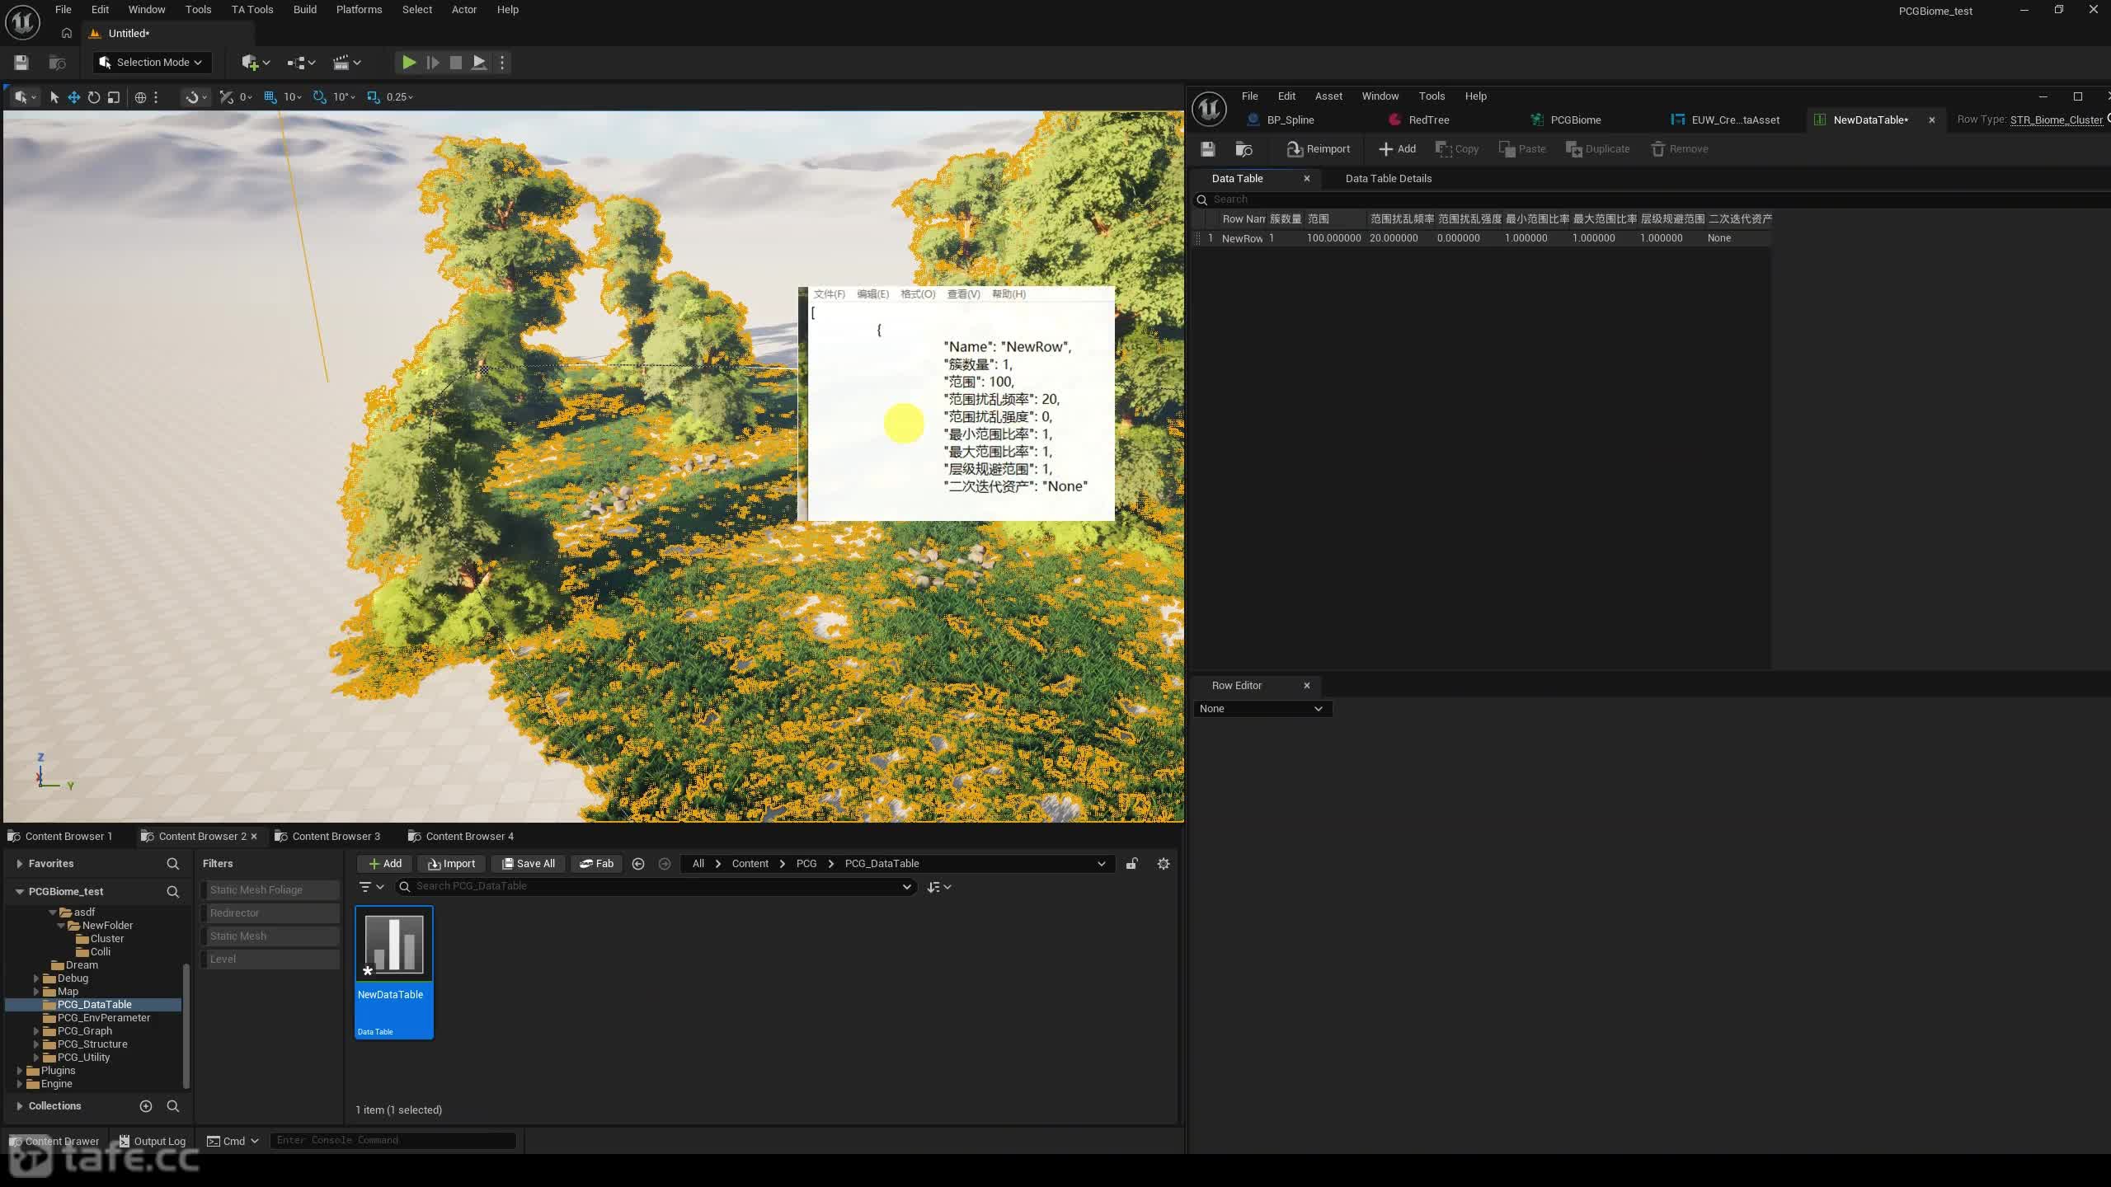Close the Row Editor tab
The width and height of the screenshot is (2111, 1187).
(1306, 686)
